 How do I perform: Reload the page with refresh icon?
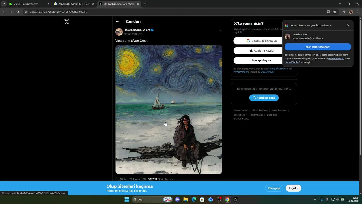tap(18, 12)
